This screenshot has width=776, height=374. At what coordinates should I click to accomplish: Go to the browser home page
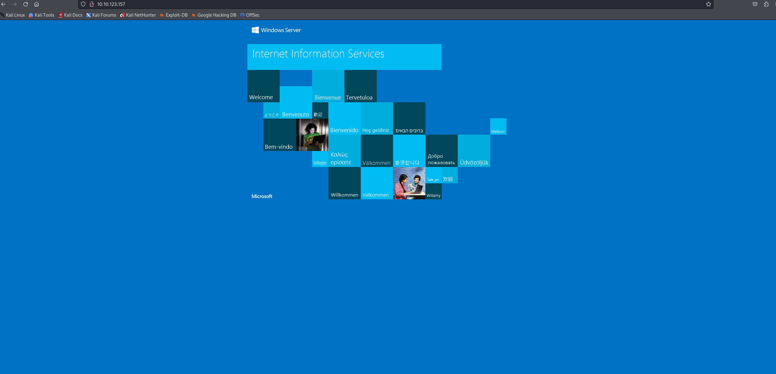[36, 4]
